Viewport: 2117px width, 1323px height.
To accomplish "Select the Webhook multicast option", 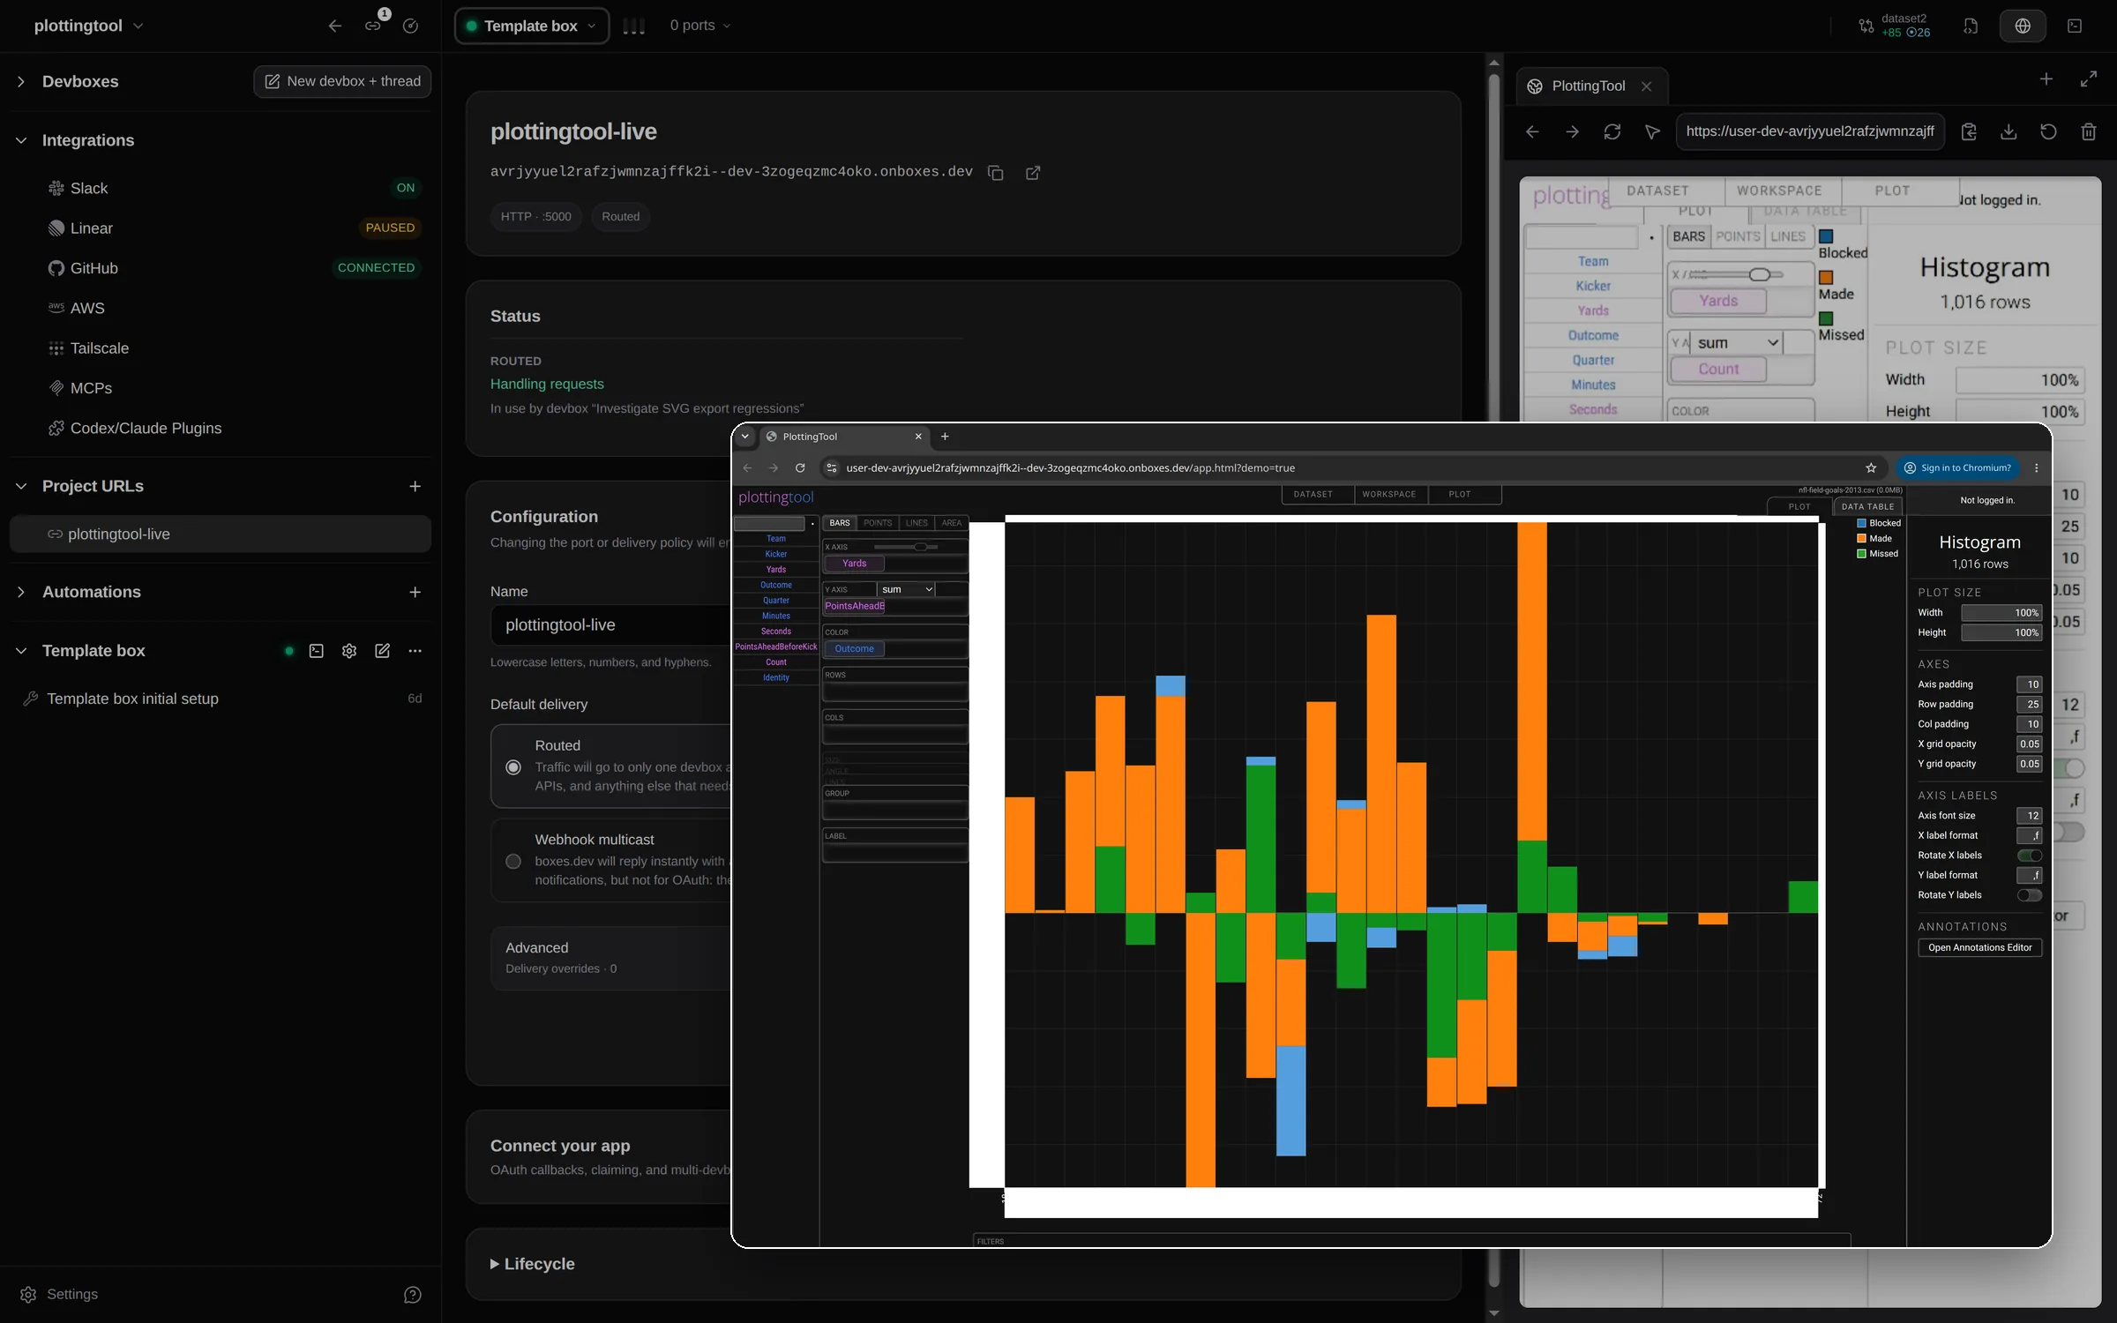I will tap(513, 861).
